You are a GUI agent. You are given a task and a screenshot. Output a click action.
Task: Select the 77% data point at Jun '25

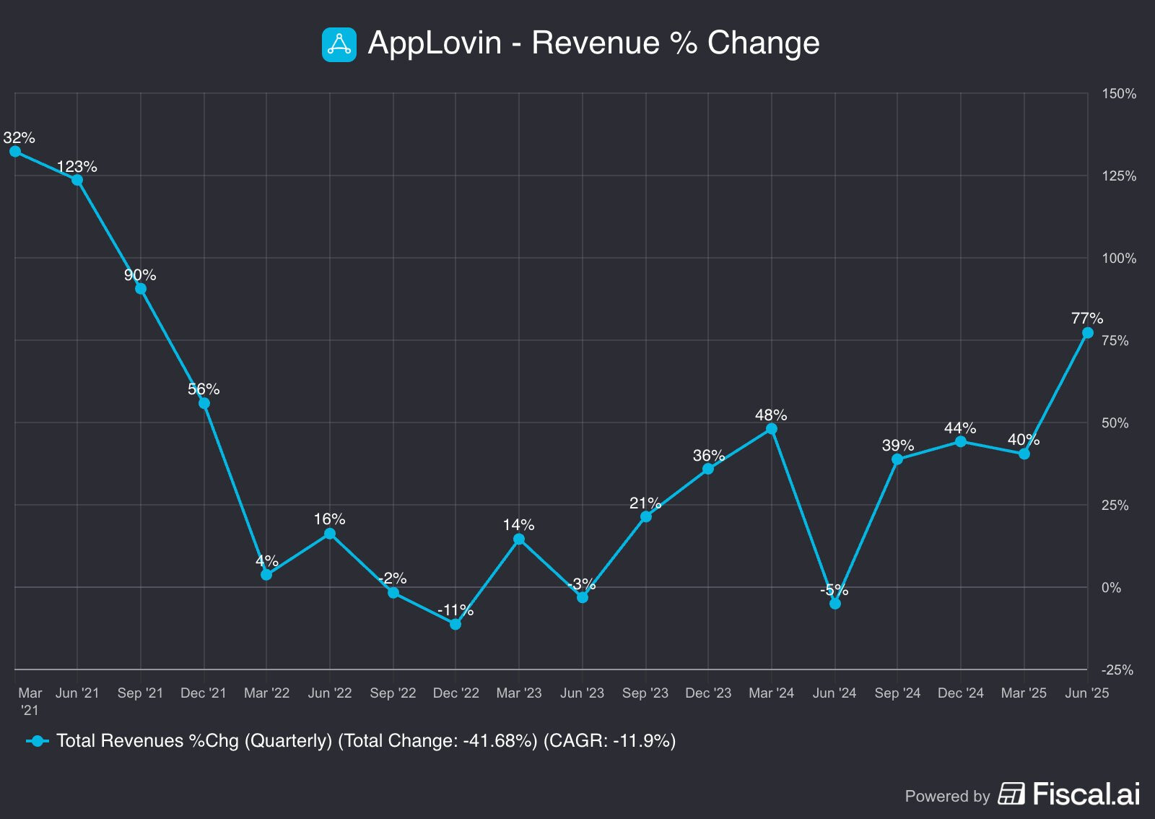click(x=1087, y=333)
